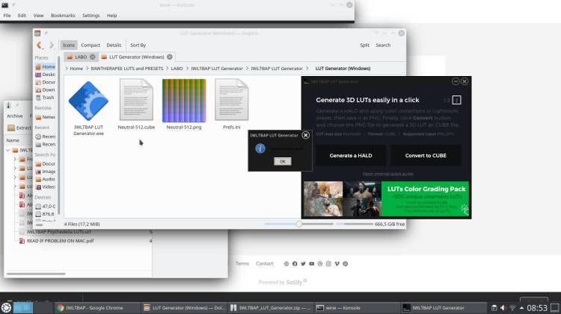Click Home in the breadcrumb path
This screenshot has width=561, height=314.
pyautogui.click(x=76, y=69)
